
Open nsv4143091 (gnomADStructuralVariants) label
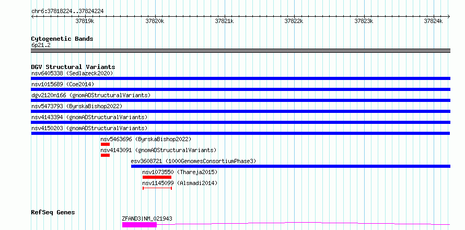click(x=159, y=150)
